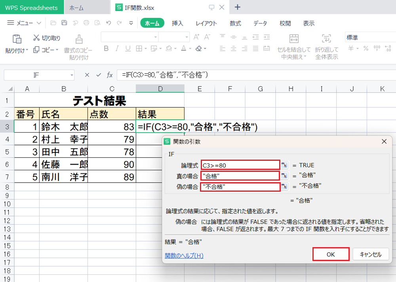Select the 挿入 ribbon tab

(177, 23)
